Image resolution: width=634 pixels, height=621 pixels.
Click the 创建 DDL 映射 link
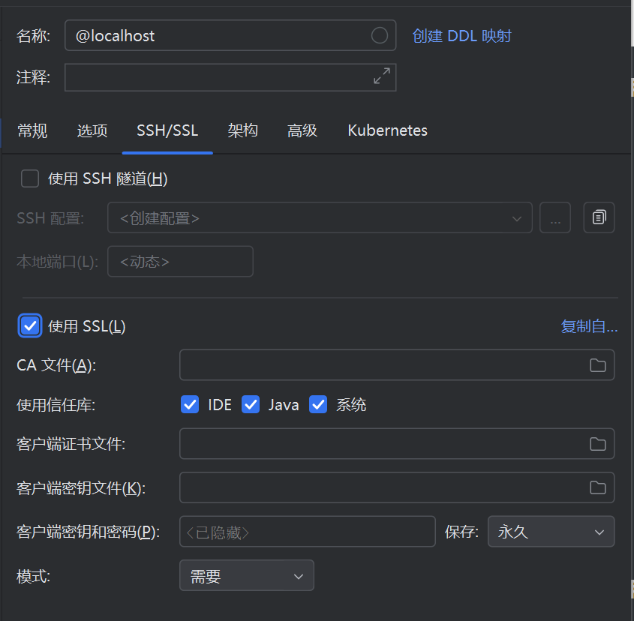(x=461, y=36)
